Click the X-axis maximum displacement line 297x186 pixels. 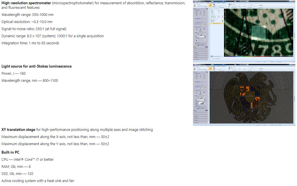[55, 137]
